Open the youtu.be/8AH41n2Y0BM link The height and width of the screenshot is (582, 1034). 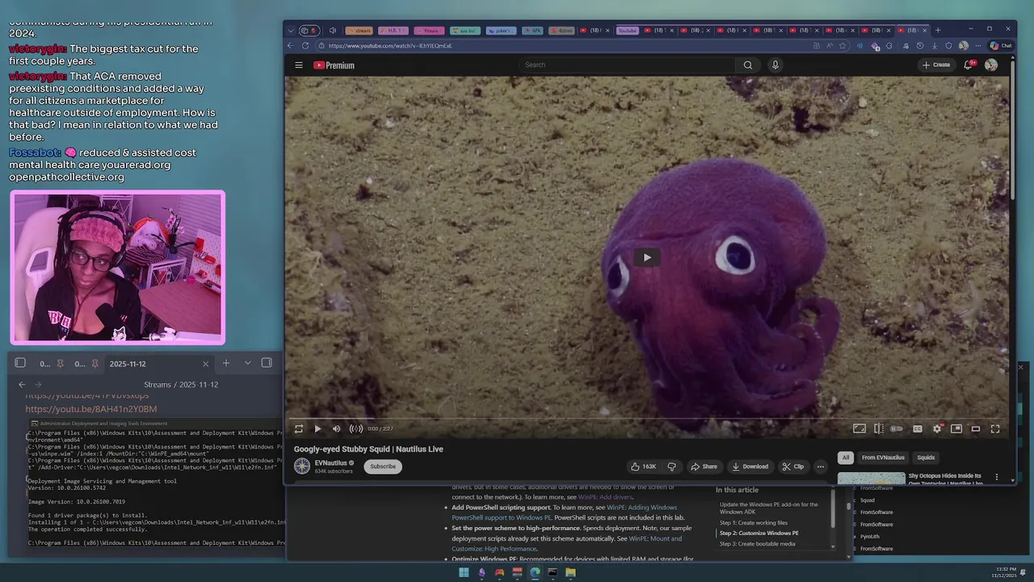pyautogui.click(x=91, y=409)
